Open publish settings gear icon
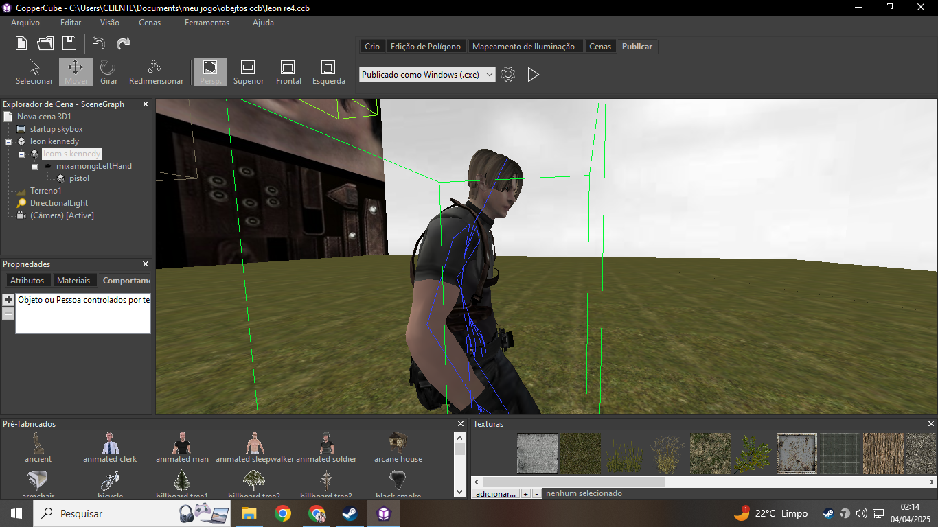This screenshot has height=527, width=938. coord(508,74)
